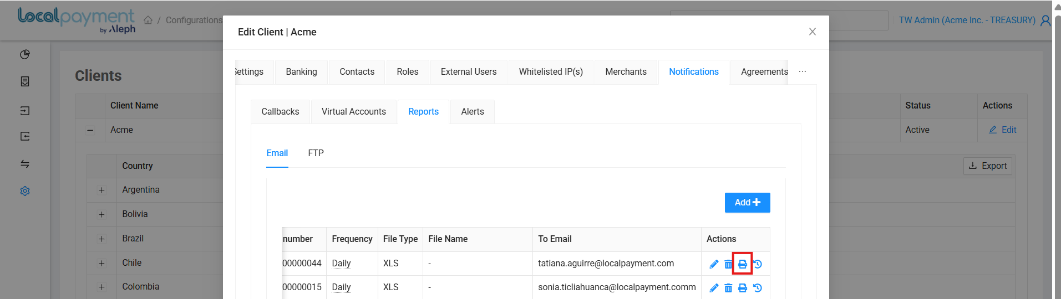1061x299 pixels.
Task: Click the printer icon in tatiana.aguirre row
Action: (743, 264)
